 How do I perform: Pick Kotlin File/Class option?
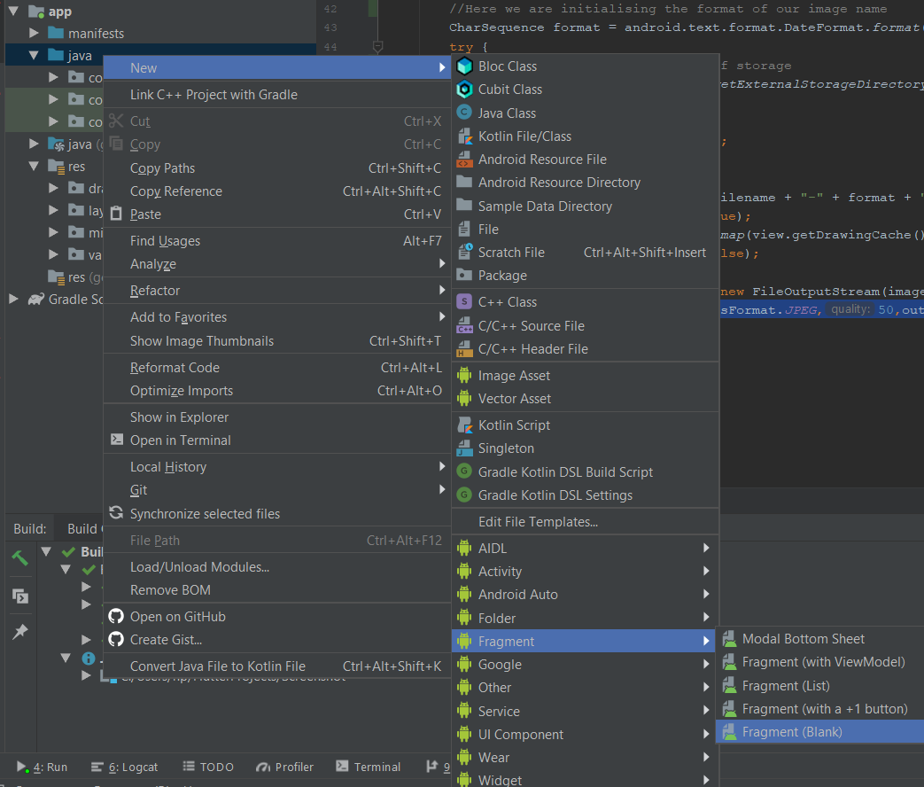pos(524,136)
